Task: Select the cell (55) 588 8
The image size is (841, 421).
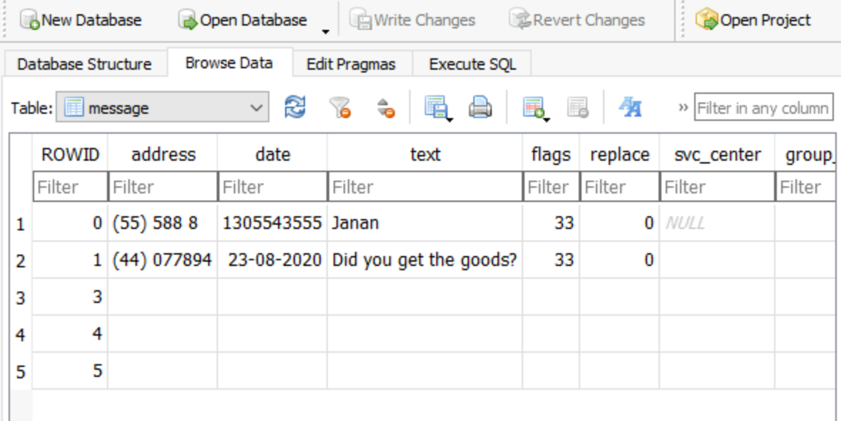Action: coord(163,223)
